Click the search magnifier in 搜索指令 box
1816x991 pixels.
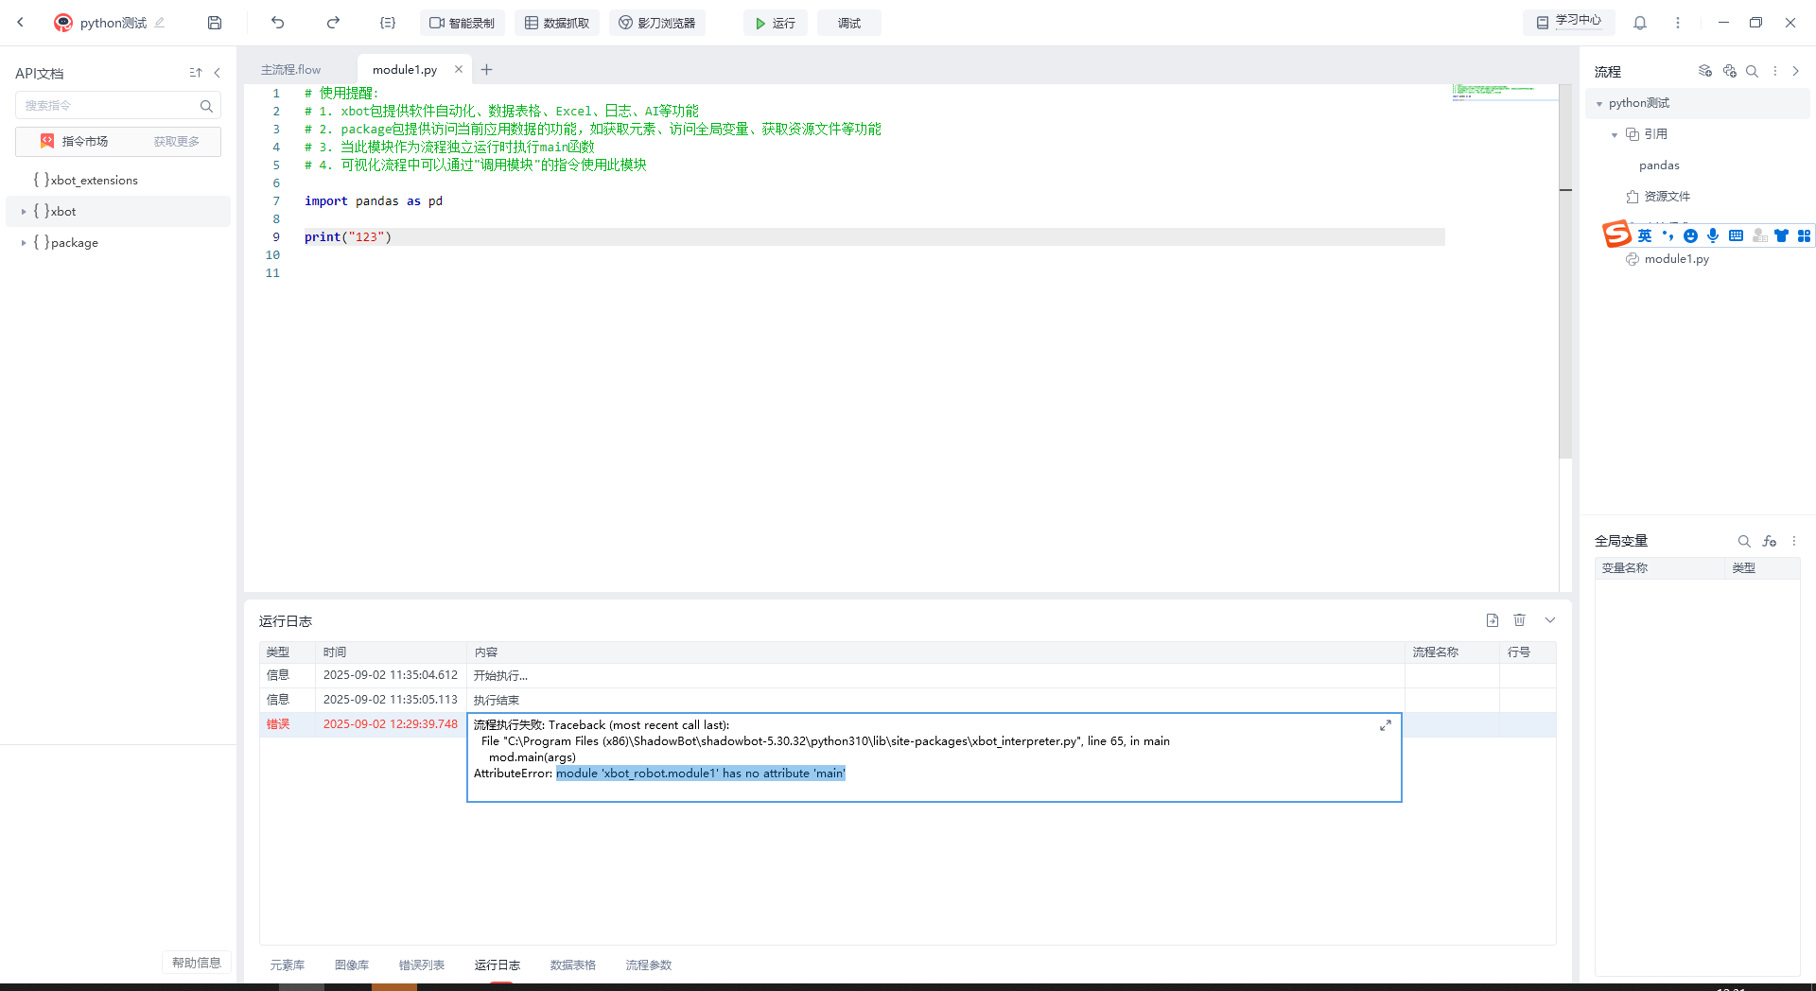coord(206,106)
